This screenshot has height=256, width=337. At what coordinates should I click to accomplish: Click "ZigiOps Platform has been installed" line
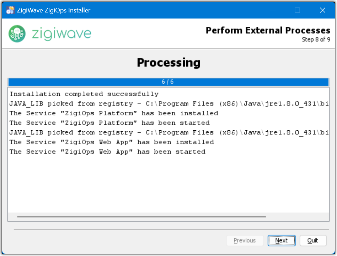click(x=114, y=113)
